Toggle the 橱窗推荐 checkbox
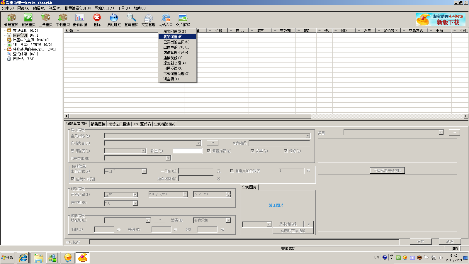 click(209, 151)
